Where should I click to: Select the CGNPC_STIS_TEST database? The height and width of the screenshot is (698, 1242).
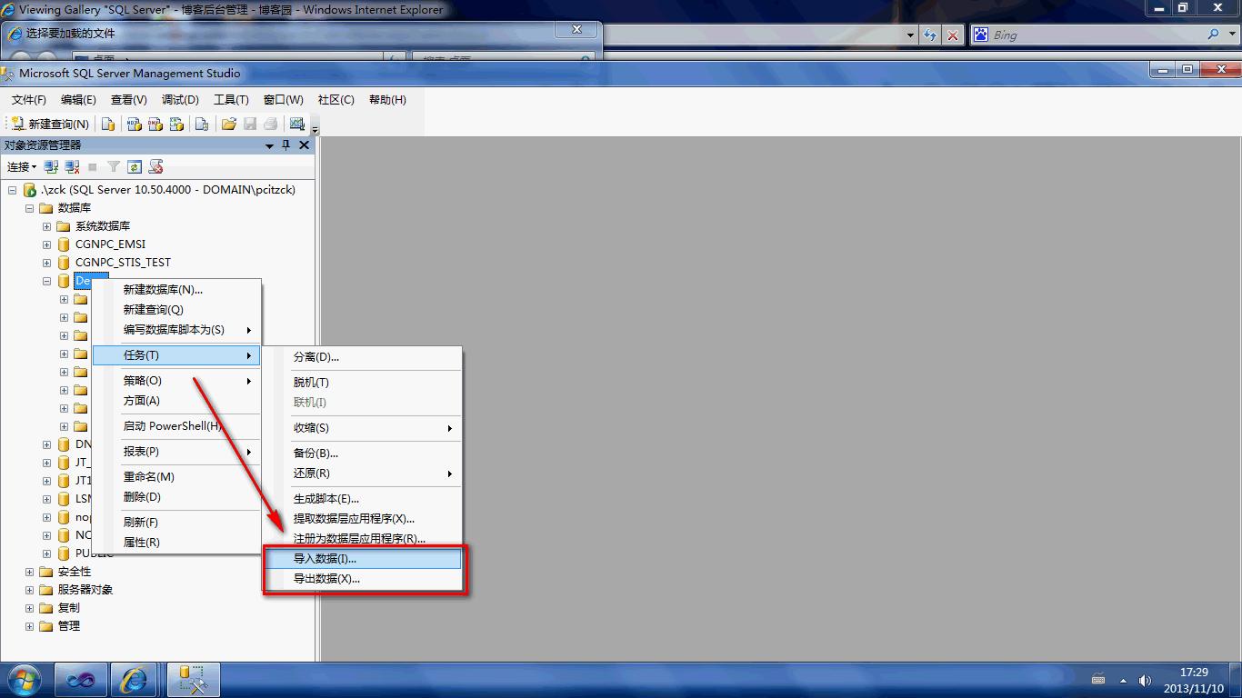tap(123, 263)
